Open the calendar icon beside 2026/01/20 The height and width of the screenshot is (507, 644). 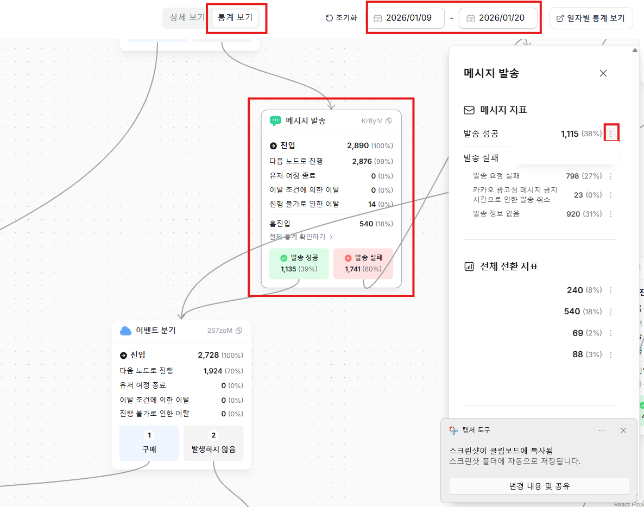coord(470,18)
